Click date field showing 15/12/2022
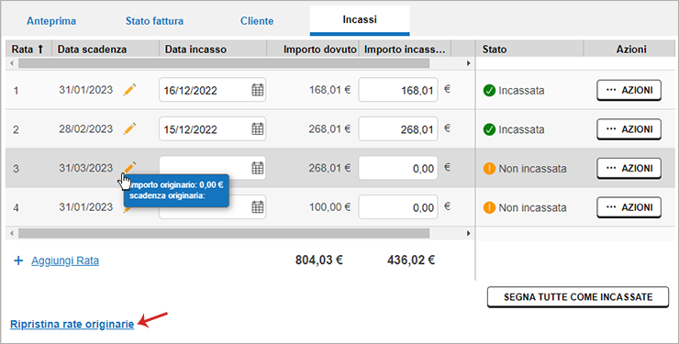This screenshot has width=679, height=344. [212, 129]
